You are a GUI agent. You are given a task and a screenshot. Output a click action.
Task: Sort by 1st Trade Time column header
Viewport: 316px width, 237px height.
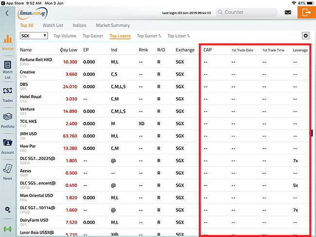click(x=273, y=50)
